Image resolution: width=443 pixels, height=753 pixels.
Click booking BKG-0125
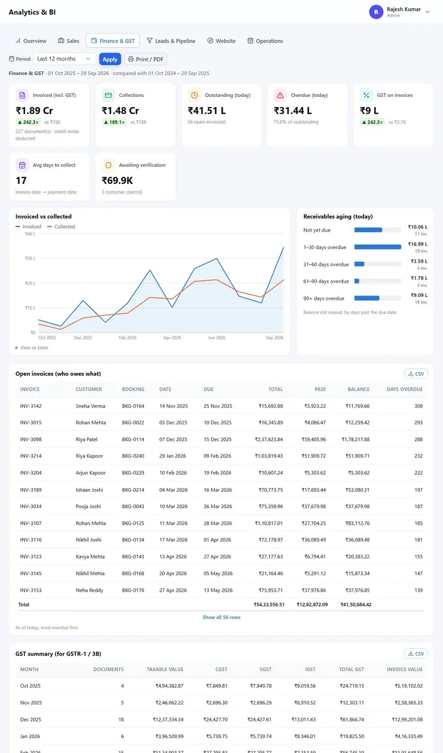[133, 523]
